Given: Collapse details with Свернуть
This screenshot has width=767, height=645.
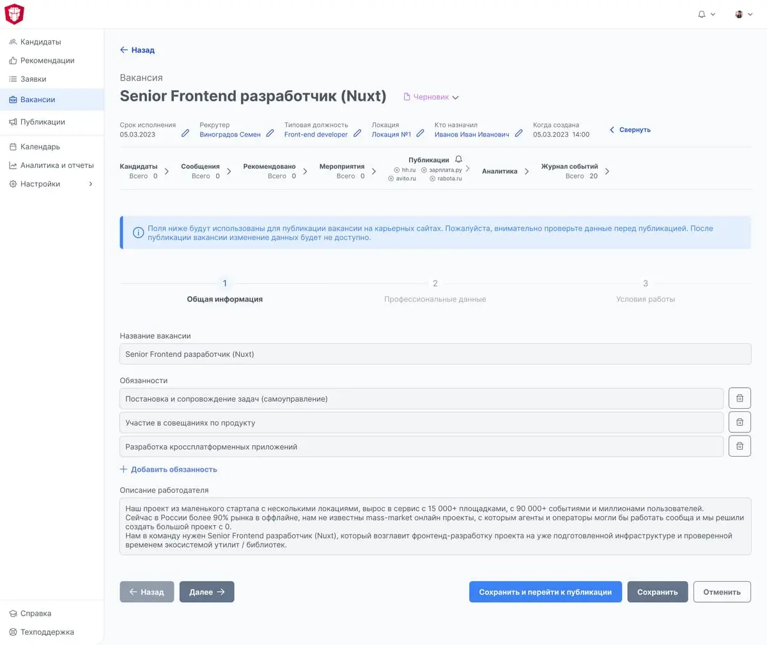Looking at the screenshot, I should (630, 130).
